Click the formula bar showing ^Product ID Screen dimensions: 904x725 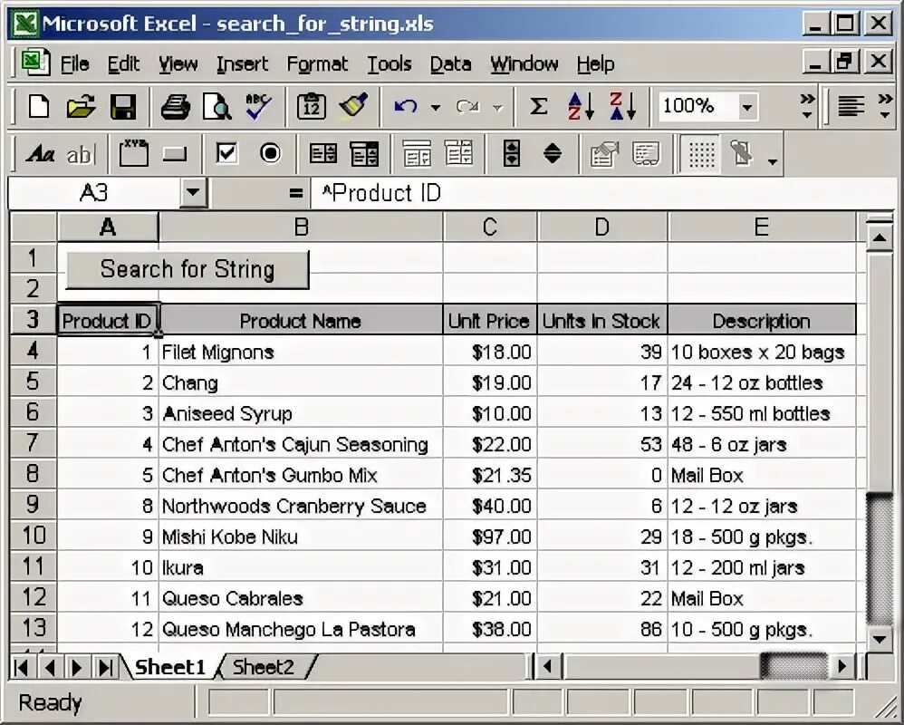coord(601,193)
